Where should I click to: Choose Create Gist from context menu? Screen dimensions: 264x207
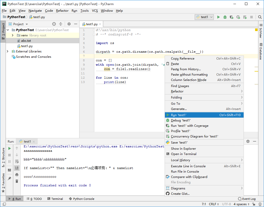point(204,194)
